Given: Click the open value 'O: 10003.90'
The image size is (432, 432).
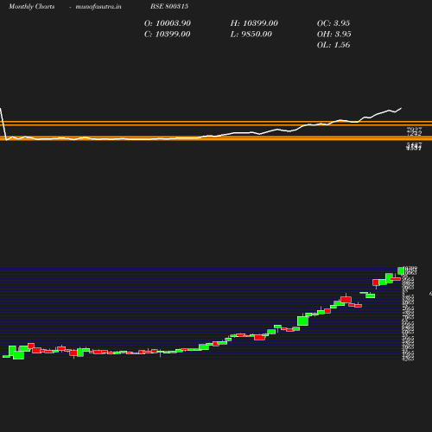Looking at the screenshot, I should (168, 23).
